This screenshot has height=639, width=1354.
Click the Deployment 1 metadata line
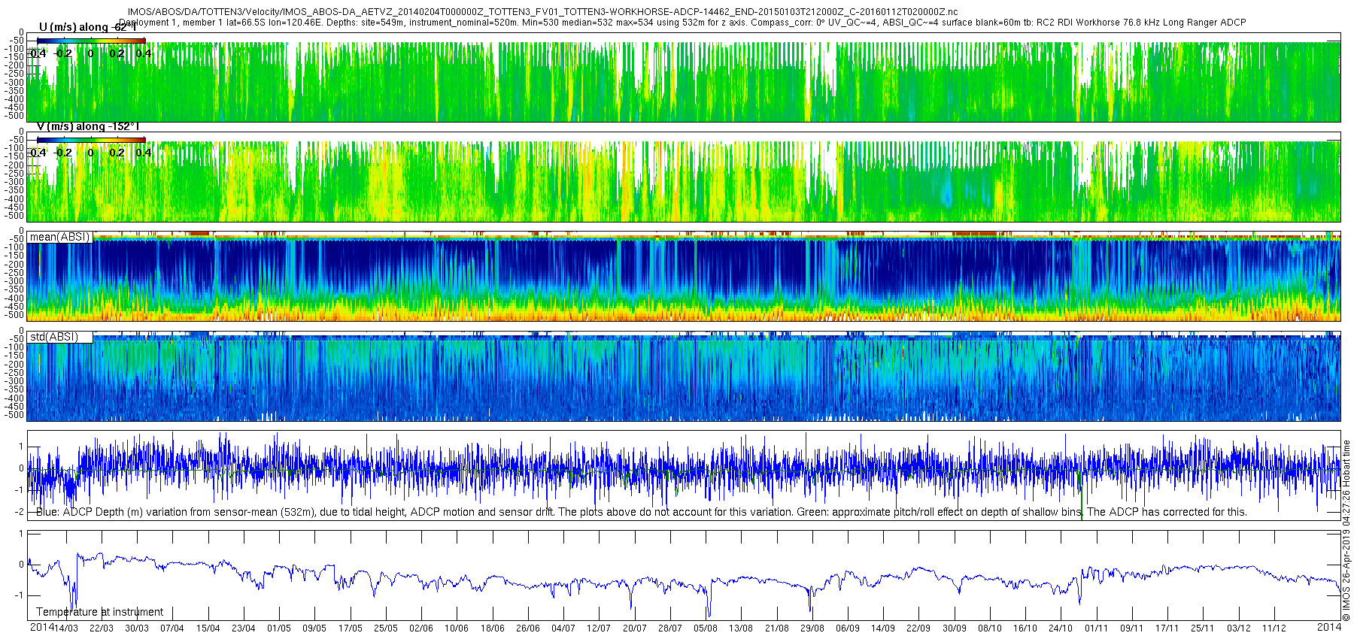682,23
